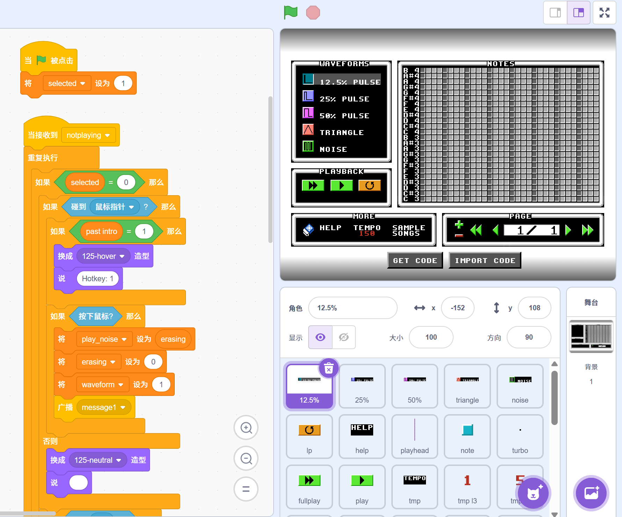Reset workspace zoom to default

[x=246, y=489]
